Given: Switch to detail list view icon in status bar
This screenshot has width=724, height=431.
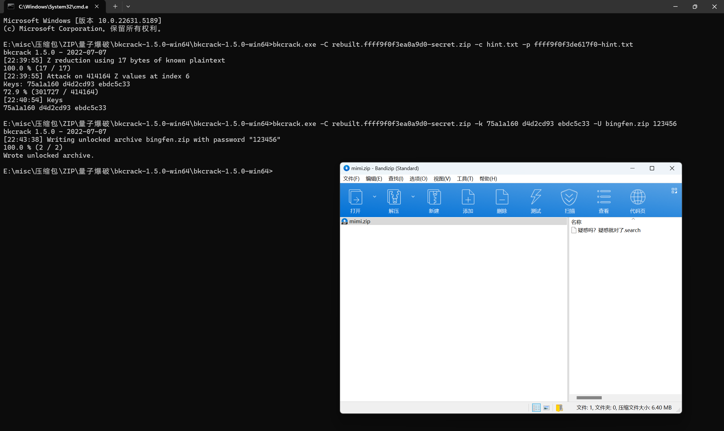Looking at the screenshot, I should point(536,408).
